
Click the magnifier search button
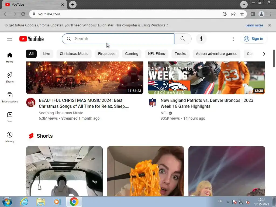point(183,39)
